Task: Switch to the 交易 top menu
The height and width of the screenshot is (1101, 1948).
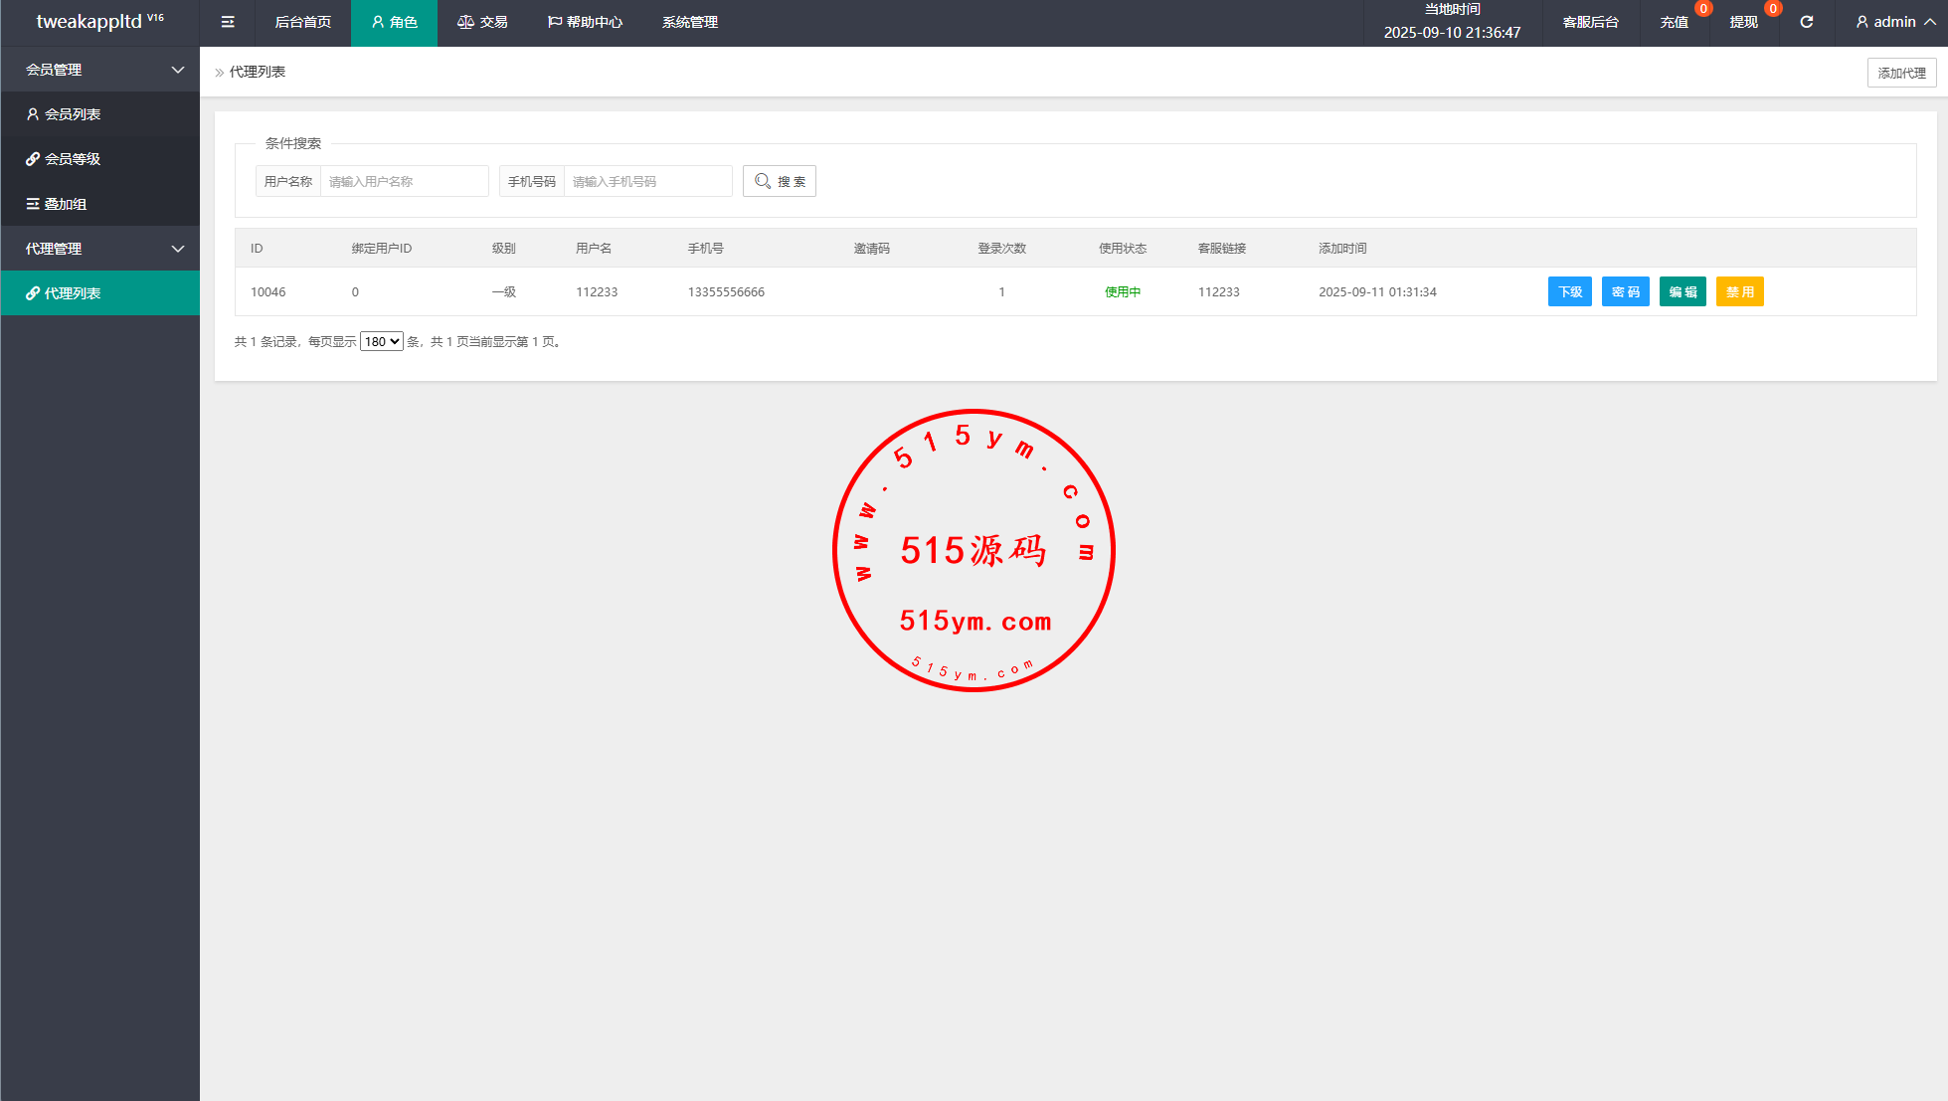Action: point(482,22)
